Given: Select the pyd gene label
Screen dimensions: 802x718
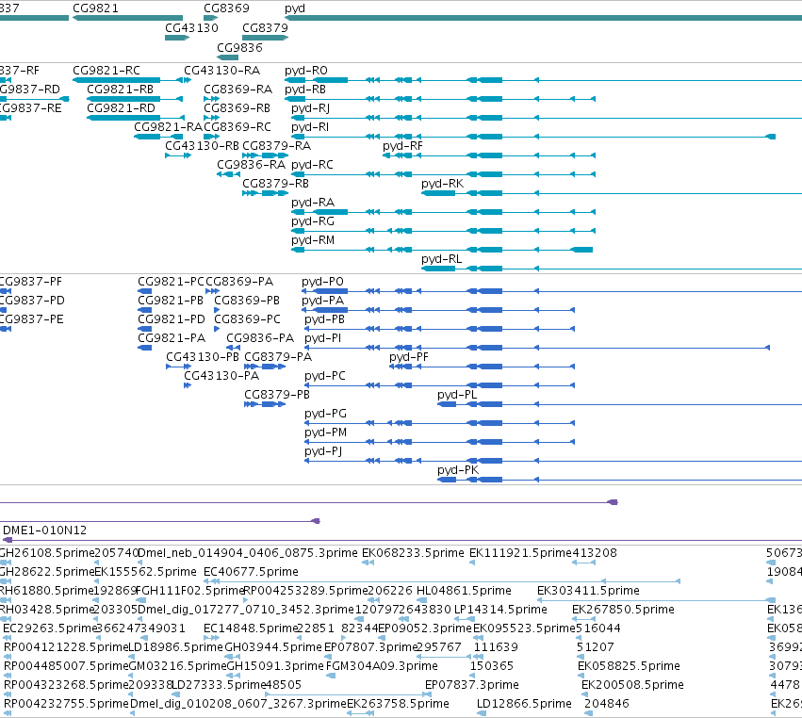Looking at the screenshot, I should [295, 8].
